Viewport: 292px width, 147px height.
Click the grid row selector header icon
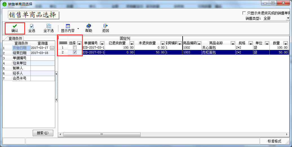[x=63, y=43]
